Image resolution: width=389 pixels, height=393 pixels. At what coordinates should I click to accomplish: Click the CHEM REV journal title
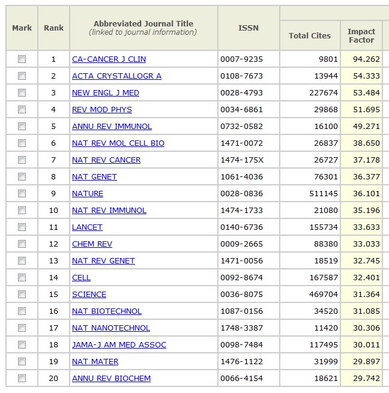[92, 244]
